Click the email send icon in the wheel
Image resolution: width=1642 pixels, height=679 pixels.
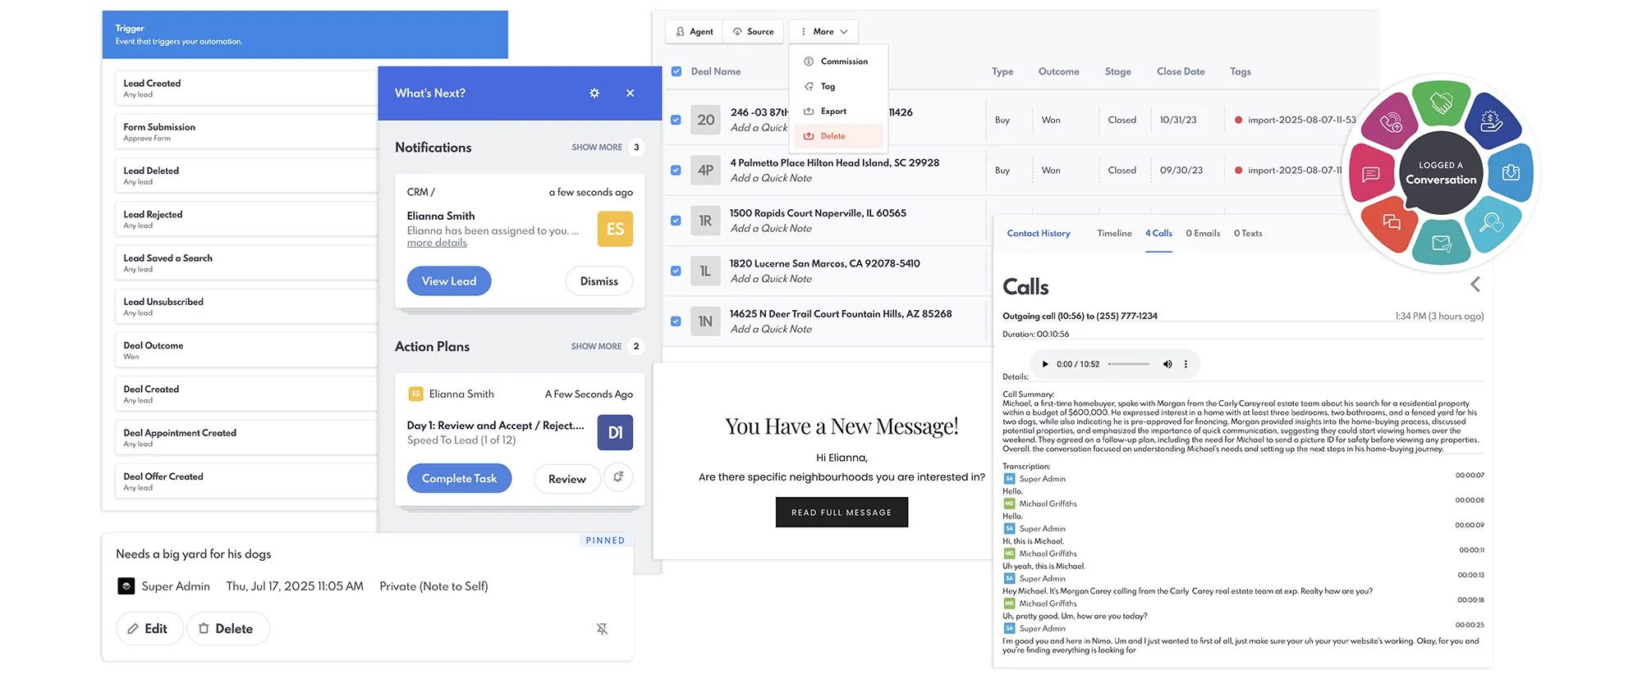coord(1441,243)
